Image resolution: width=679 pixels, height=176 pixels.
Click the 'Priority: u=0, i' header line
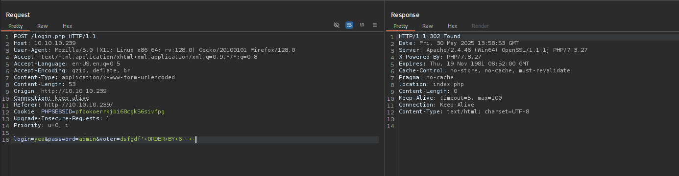41,126
